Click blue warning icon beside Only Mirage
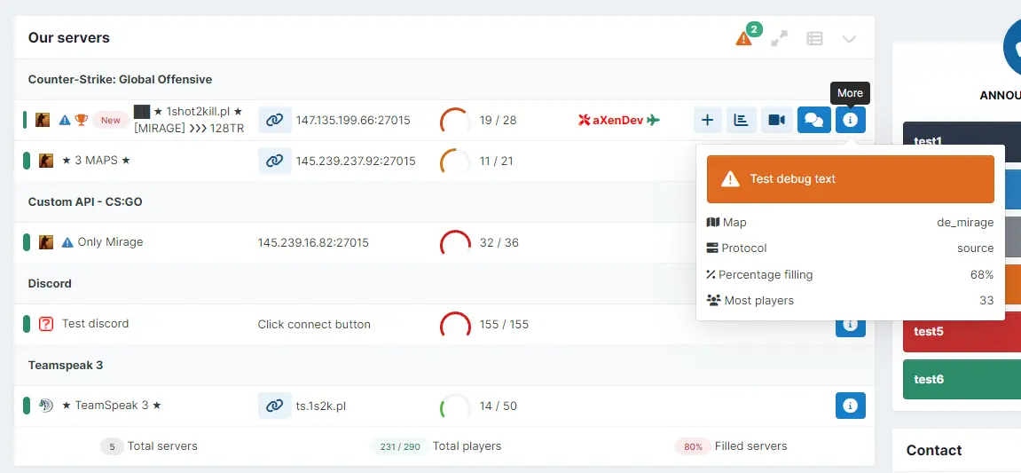 (x=67, y=242)
